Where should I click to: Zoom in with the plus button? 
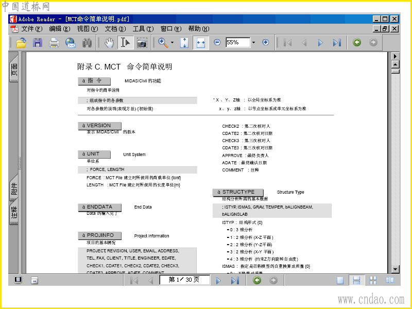click(266, 42)
